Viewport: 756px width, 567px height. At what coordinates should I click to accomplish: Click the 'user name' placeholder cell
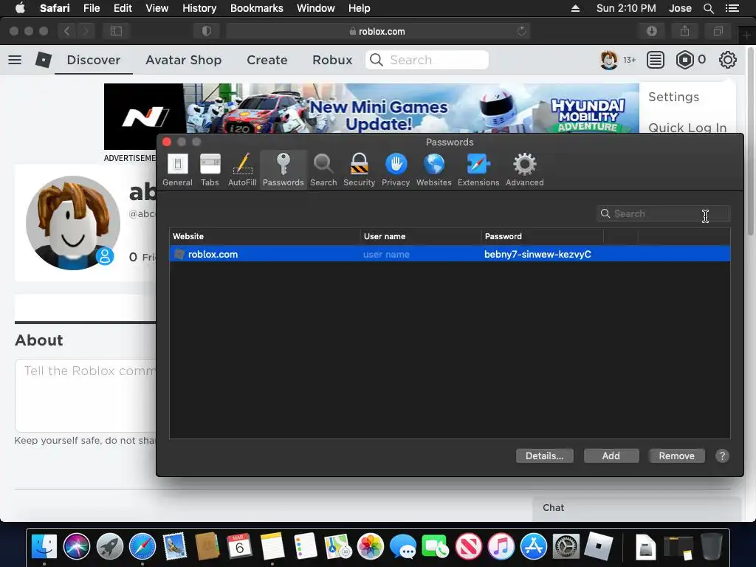386,254
